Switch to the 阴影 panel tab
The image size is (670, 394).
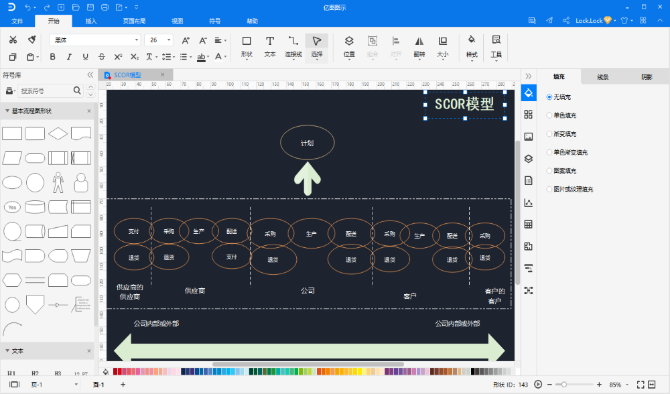coord(647,77)
